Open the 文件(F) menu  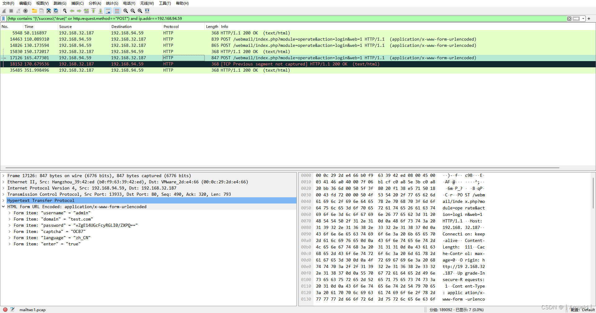click(8, 3)
